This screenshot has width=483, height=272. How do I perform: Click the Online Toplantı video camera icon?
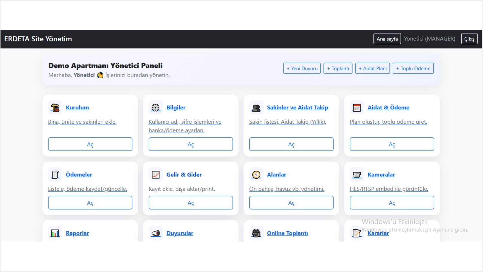(x=256, y=233)
